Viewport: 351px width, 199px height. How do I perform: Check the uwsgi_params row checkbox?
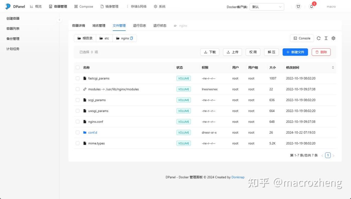point(78,111)
